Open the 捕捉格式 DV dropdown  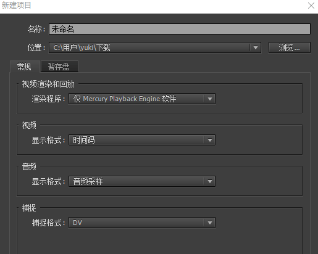142,223
